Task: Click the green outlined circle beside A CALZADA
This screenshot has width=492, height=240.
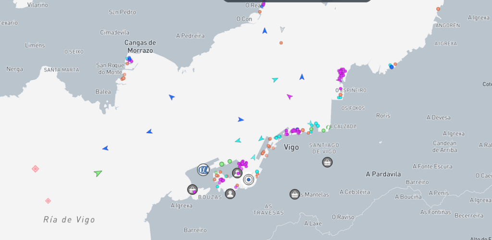Action: 328,127
